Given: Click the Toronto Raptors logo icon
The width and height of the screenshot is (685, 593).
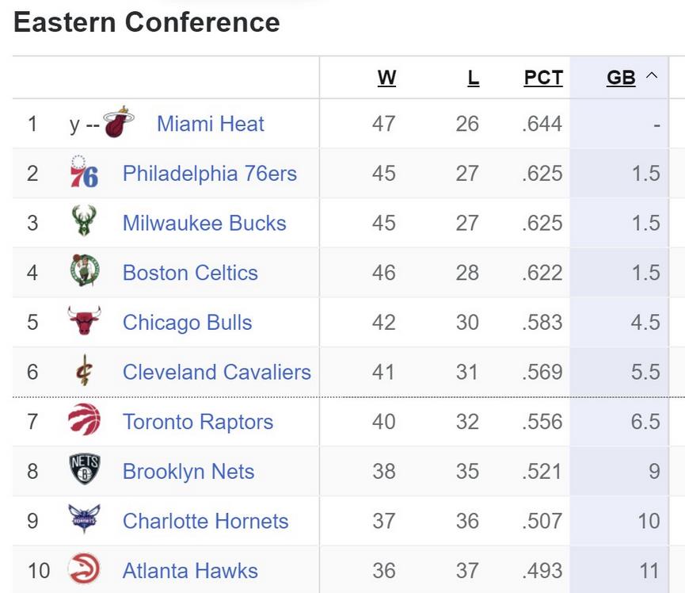Looking at the screenshot, I should tap(84, 421).
